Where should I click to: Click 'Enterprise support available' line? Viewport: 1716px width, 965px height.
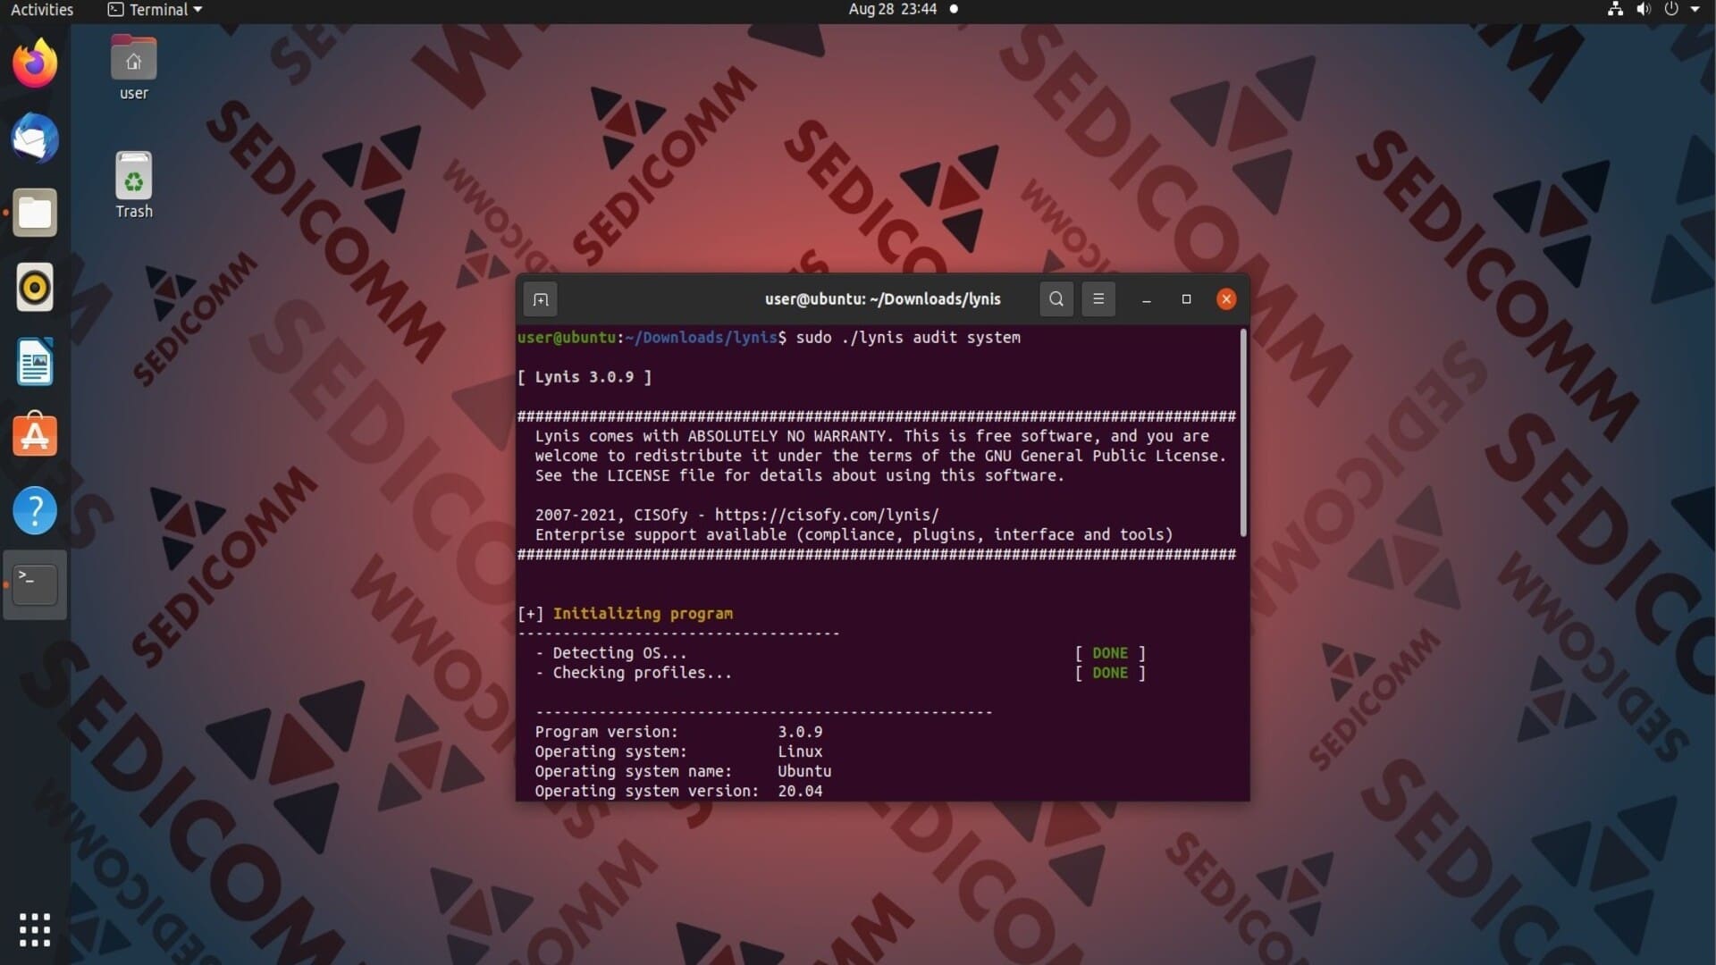coord(854,535)
